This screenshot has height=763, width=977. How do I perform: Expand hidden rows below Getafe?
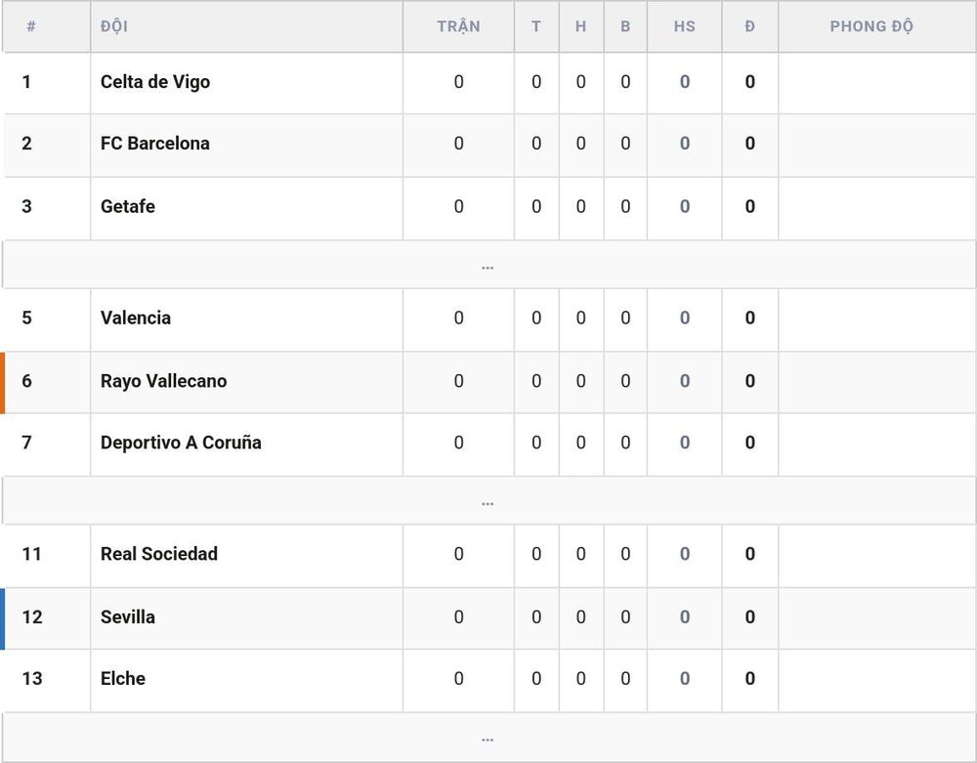488,264
